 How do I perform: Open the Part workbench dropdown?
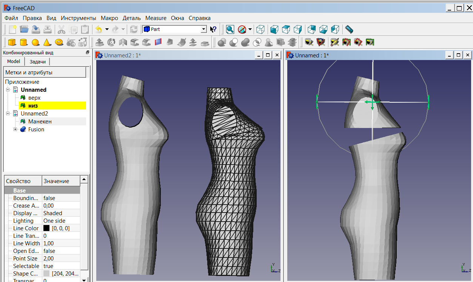pyautogui.click(x=203, y=29)
